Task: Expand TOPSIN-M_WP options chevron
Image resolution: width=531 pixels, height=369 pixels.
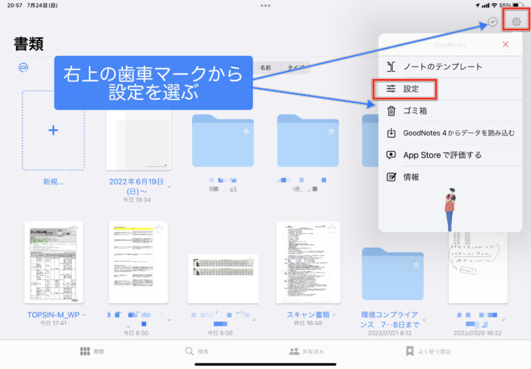Action: (x=84, y=315)
